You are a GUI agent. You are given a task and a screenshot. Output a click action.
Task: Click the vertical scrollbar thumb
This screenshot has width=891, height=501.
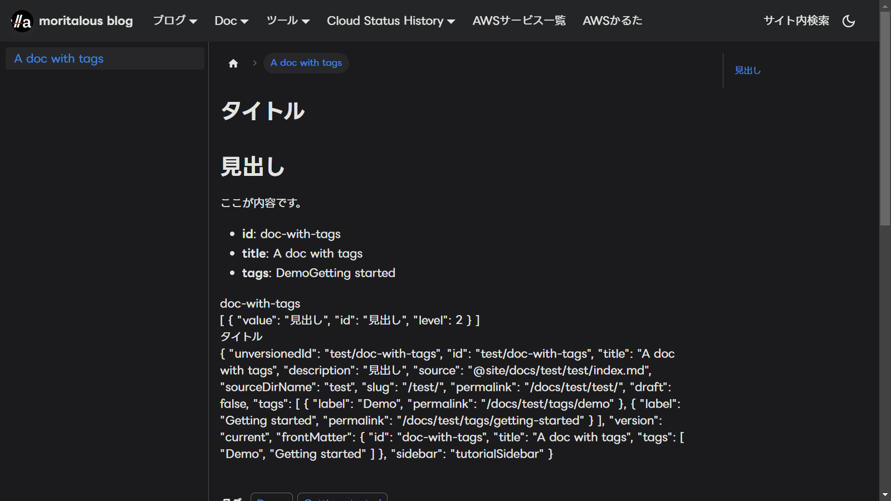point(885,118)
